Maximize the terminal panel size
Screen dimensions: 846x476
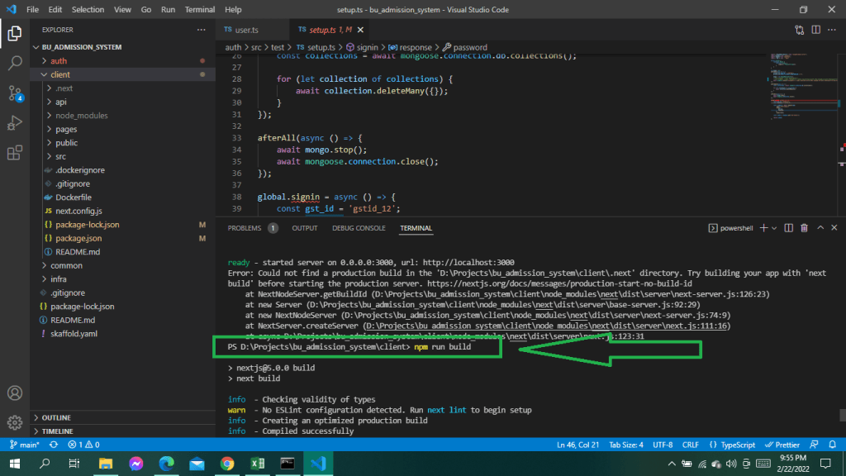820,228
